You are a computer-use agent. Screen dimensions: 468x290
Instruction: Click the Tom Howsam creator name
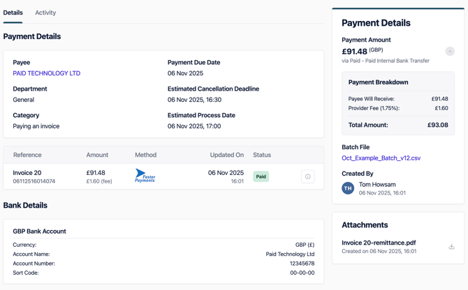point(377,185)
